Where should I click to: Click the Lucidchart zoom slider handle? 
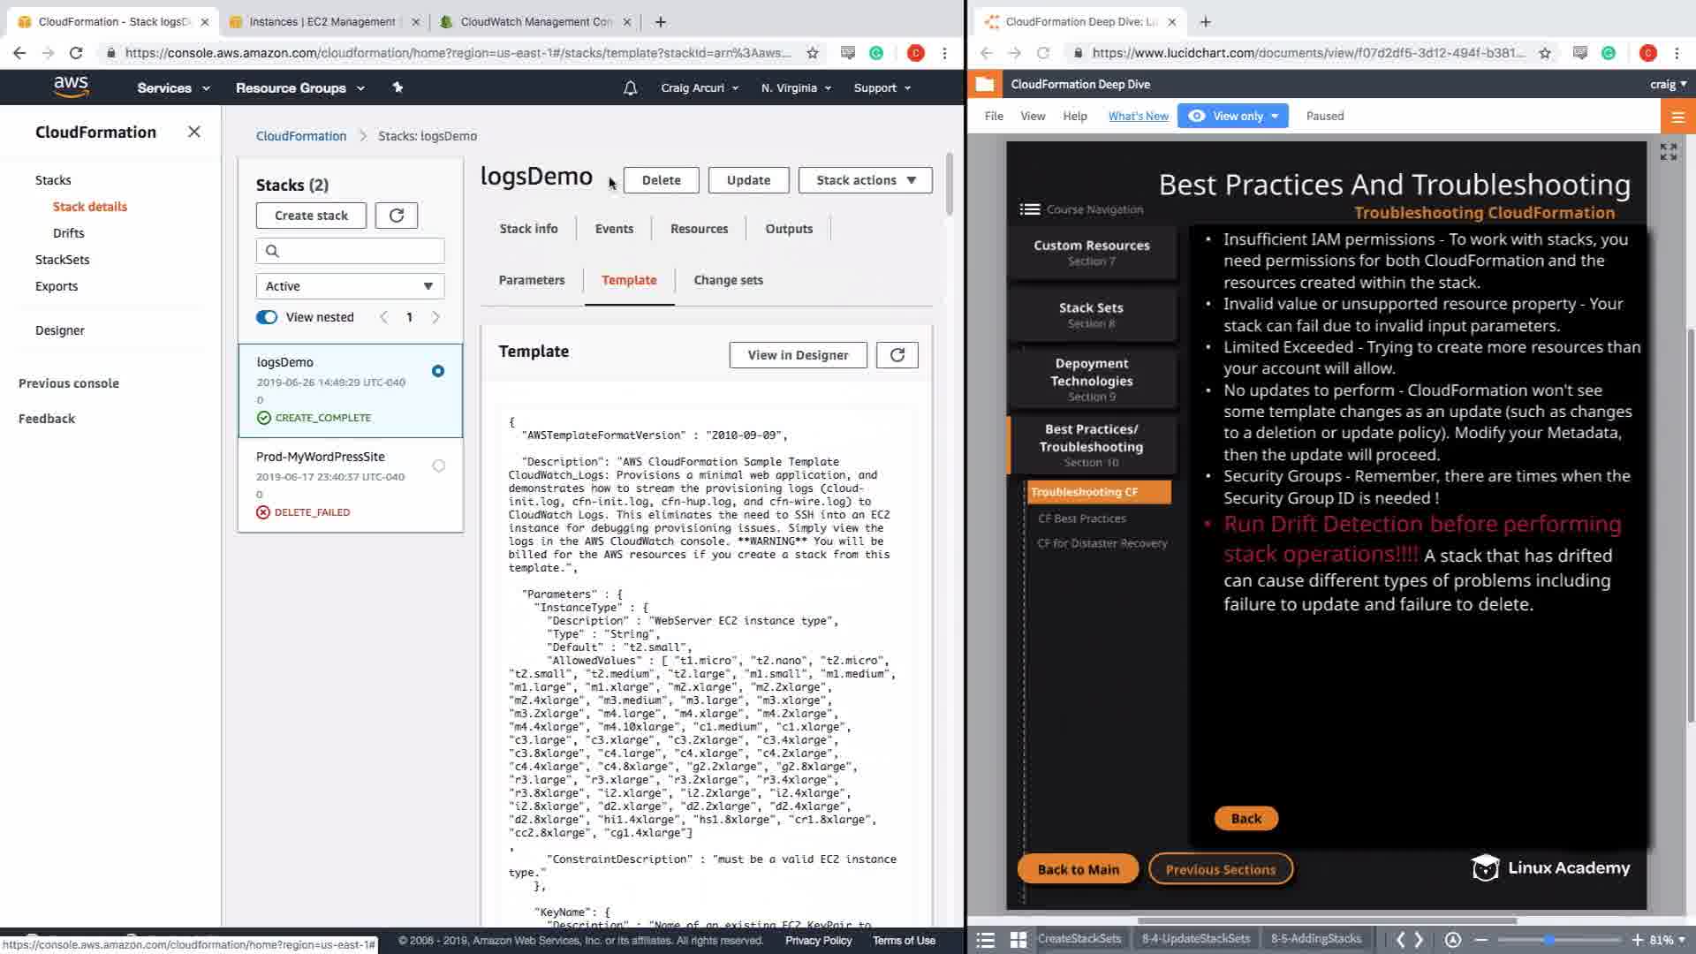pyautogui.click(x=1549, y=940)
